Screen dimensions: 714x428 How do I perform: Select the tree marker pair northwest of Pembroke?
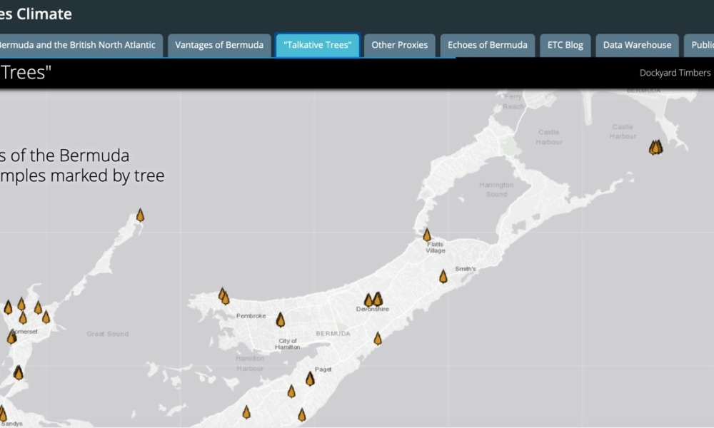coord(223,296)
